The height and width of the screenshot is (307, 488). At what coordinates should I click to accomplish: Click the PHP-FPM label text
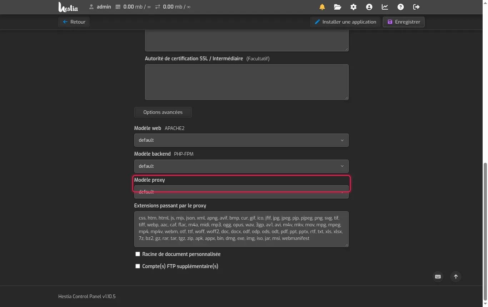coord(184,154)
